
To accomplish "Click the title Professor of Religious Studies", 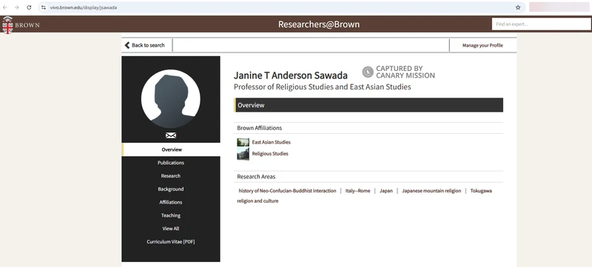I will click(322, 87).
